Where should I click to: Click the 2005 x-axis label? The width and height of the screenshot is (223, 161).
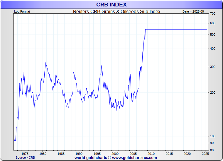(x=133, y=154)
